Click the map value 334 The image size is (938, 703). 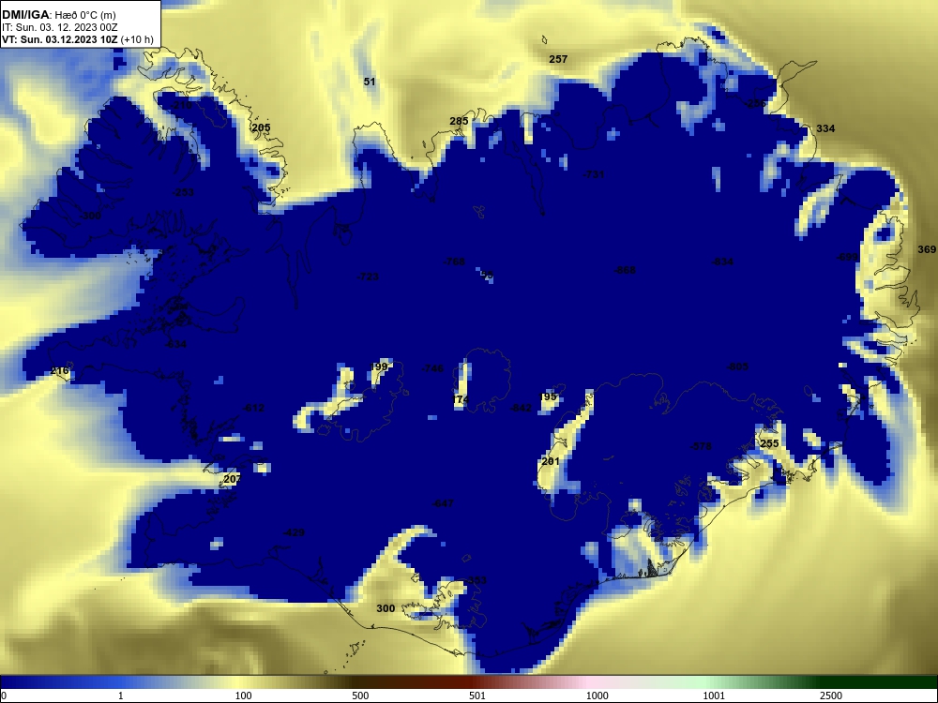pyautogui.click(x=825, y=128)
